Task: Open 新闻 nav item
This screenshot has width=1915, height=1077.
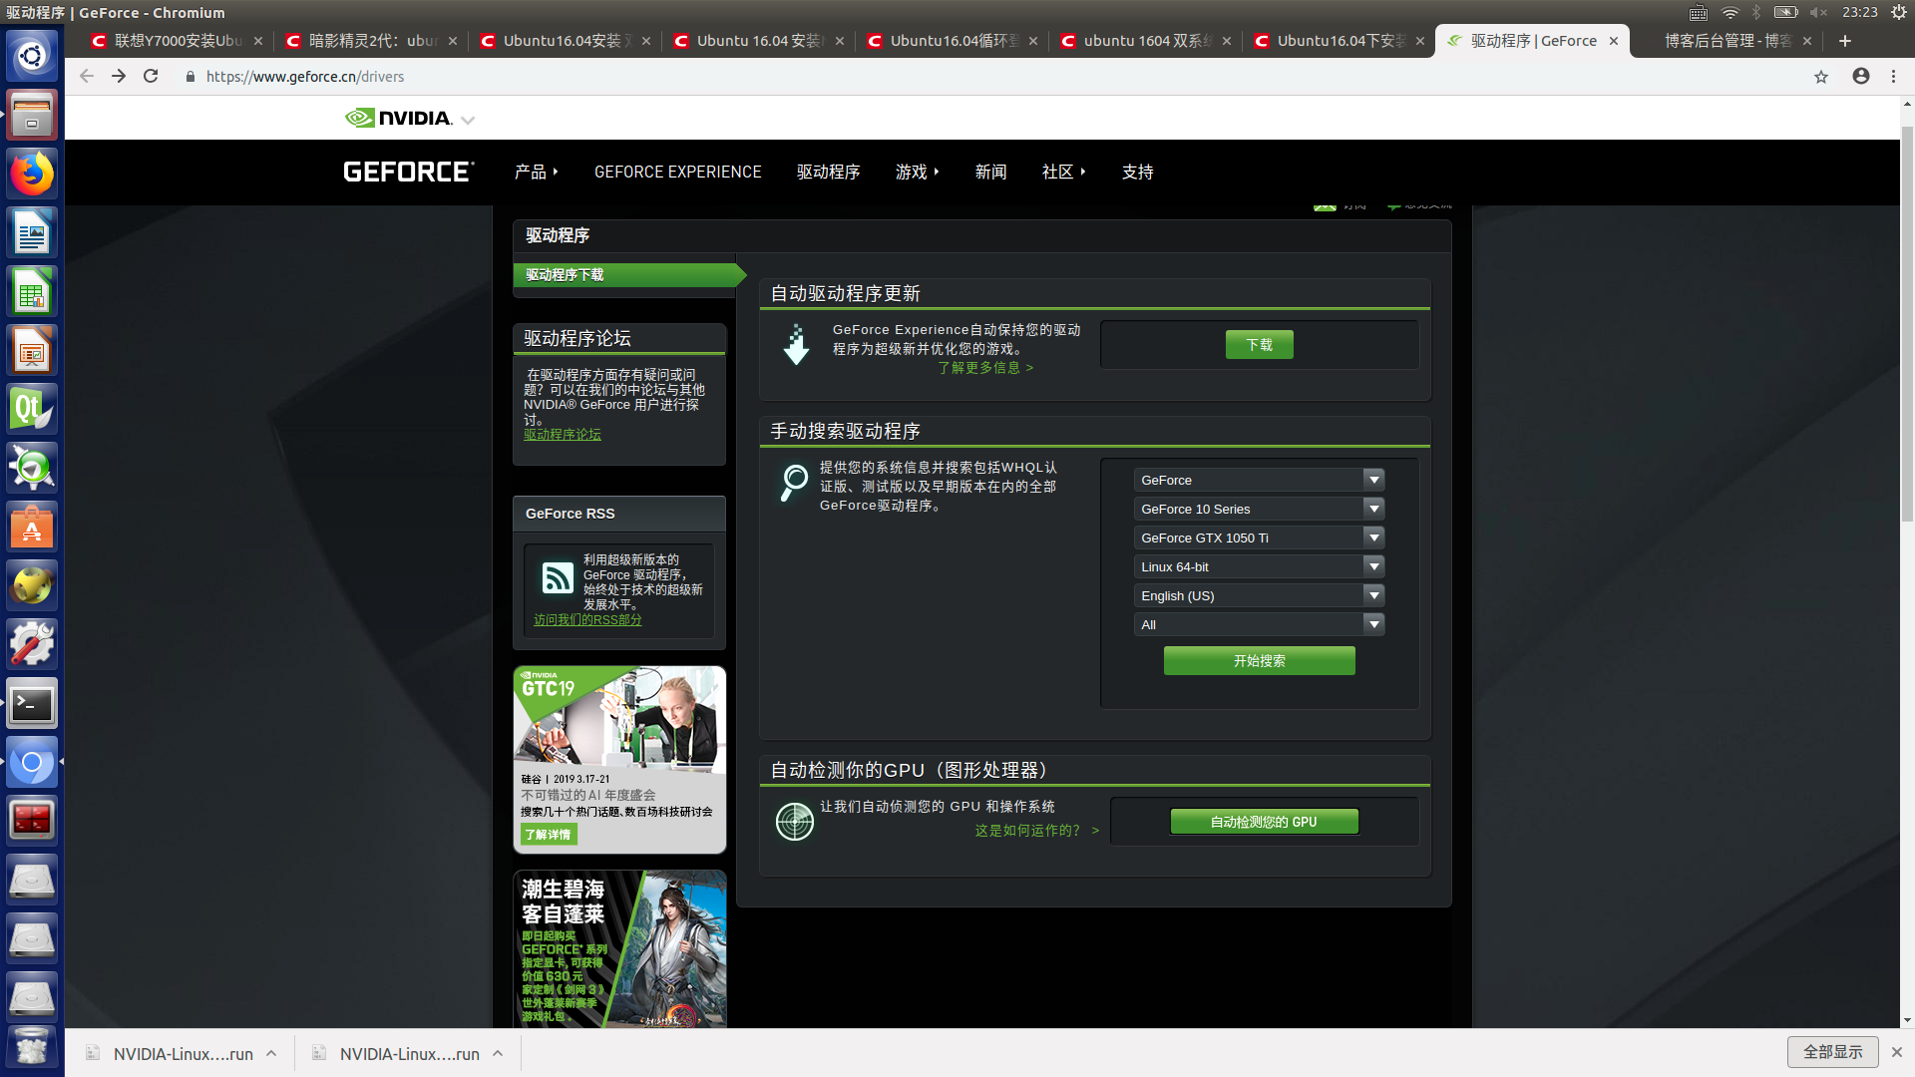Action: 990,172
